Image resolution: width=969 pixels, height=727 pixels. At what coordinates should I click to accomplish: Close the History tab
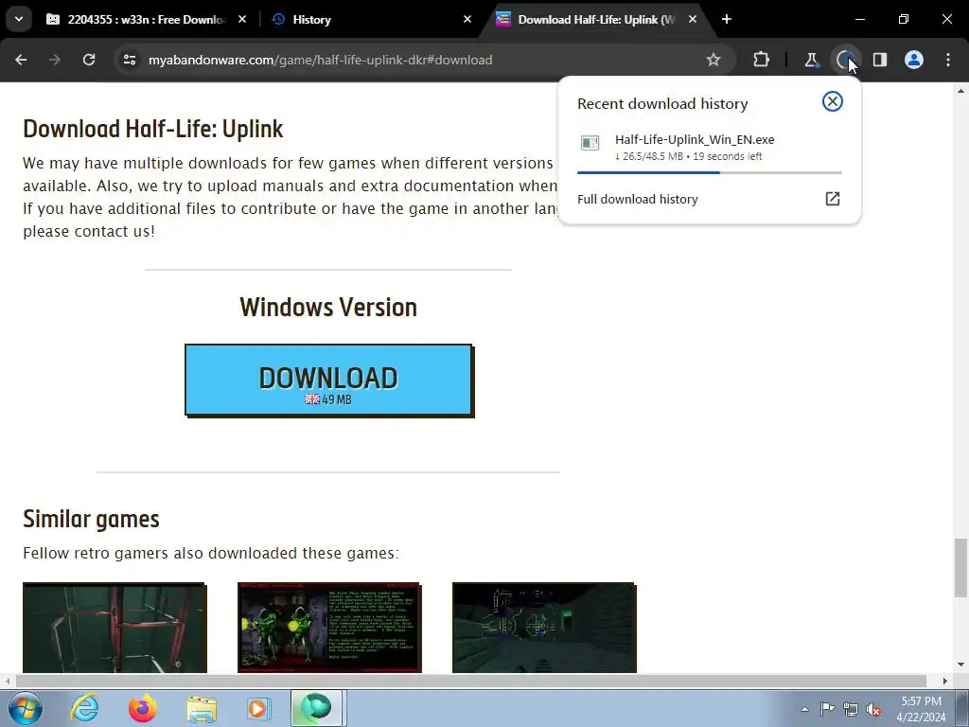467,19
